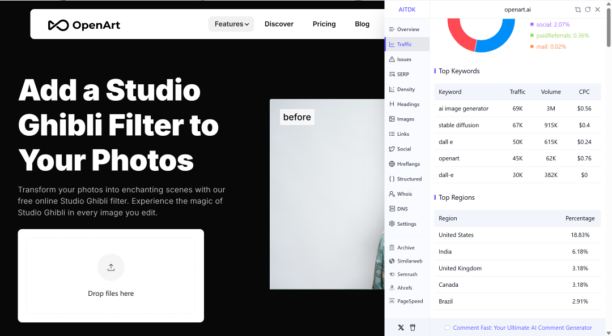Click the before label on the image
The height and width of the screenshot is (336, 612).
click(x=297, y=117)
